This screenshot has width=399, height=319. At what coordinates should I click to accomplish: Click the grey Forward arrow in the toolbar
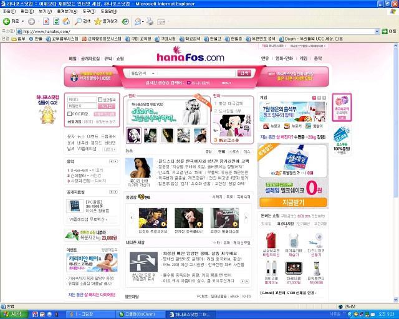click(x=31, y=22)
